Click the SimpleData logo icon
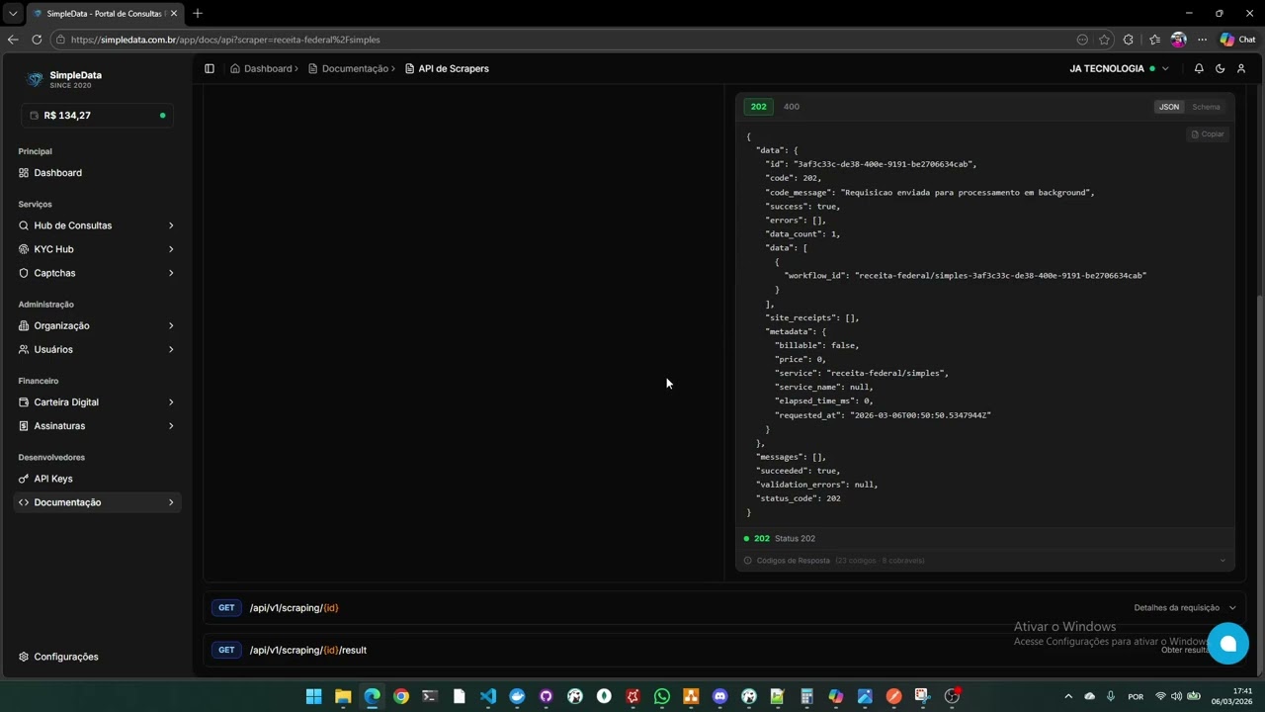 (x=35, y=79)
